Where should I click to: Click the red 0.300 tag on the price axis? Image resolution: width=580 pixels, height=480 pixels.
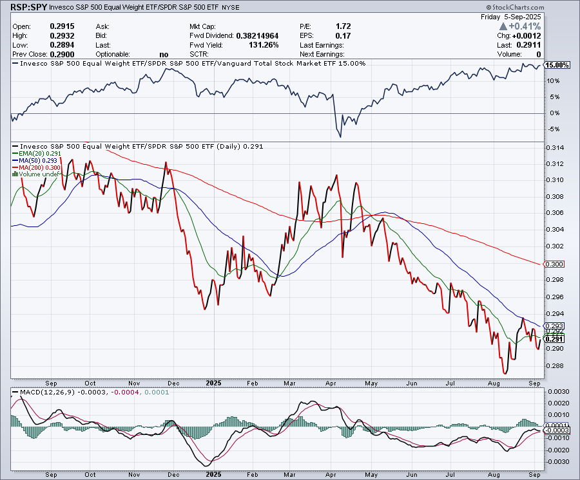(x=554, y=264)
